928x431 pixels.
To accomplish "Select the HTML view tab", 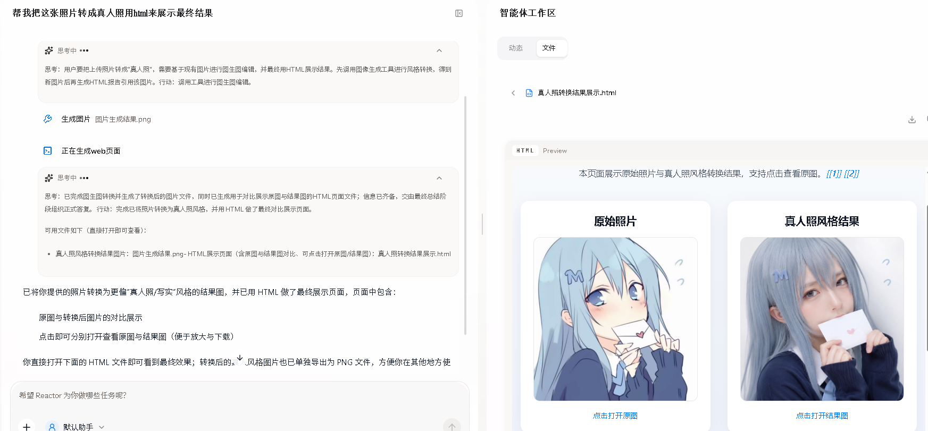I will (x=525, y=151).
